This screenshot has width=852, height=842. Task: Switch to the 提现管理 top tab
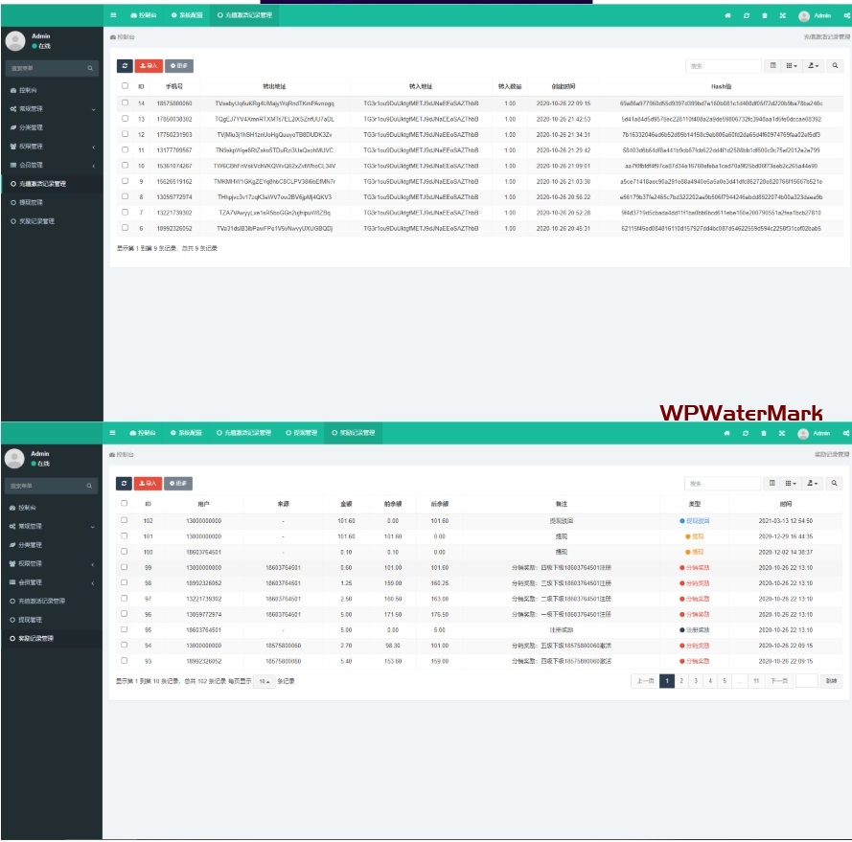coord(301,433)
